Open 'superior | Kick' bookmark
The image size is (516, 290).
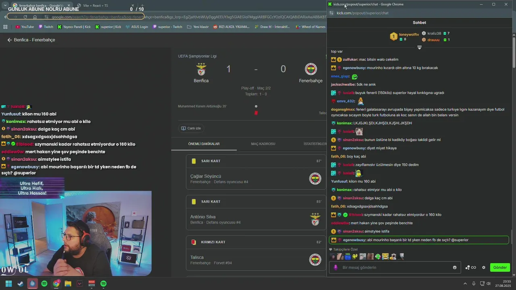tap(108, 27)
